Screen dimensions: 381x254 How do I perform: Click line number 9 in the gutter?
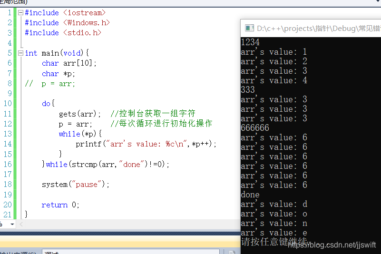(x=10, y=93)
